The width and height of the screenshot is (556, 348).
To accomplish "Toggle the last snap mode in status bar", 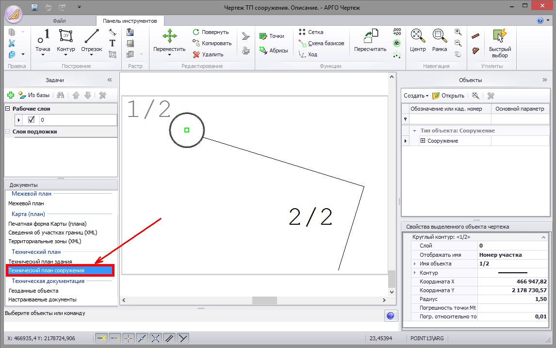I will [x=182, y=338].
